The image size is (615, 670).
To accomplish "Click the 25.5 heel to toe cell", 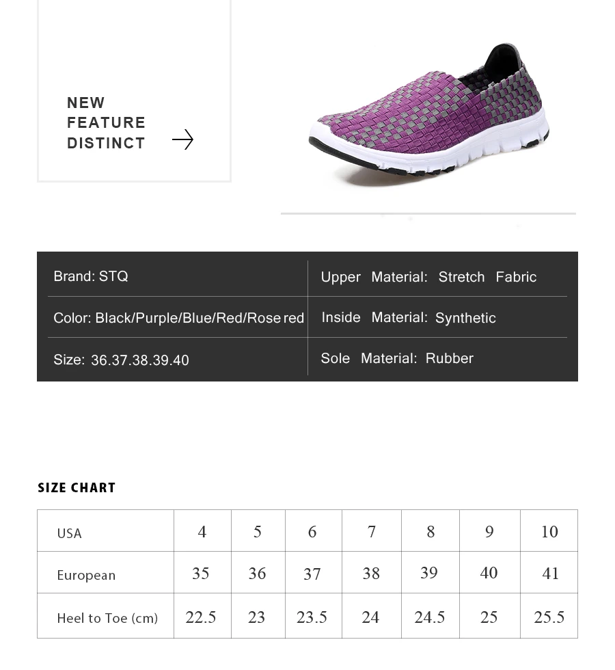I will (x=549, y=617).
